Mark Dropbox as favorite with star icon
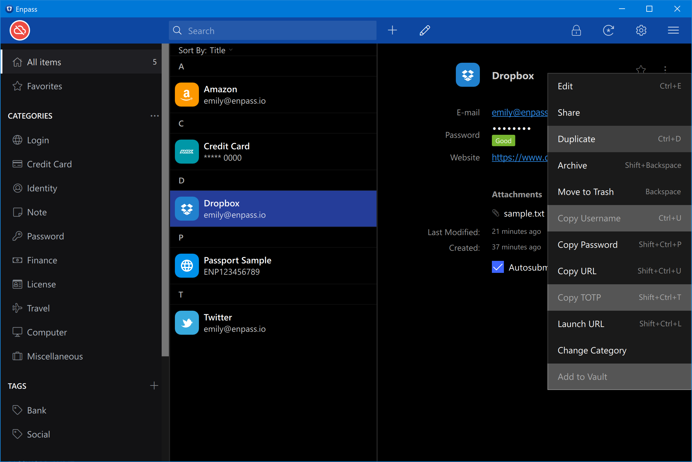The image size is (692, 462). tap(641, 70)
